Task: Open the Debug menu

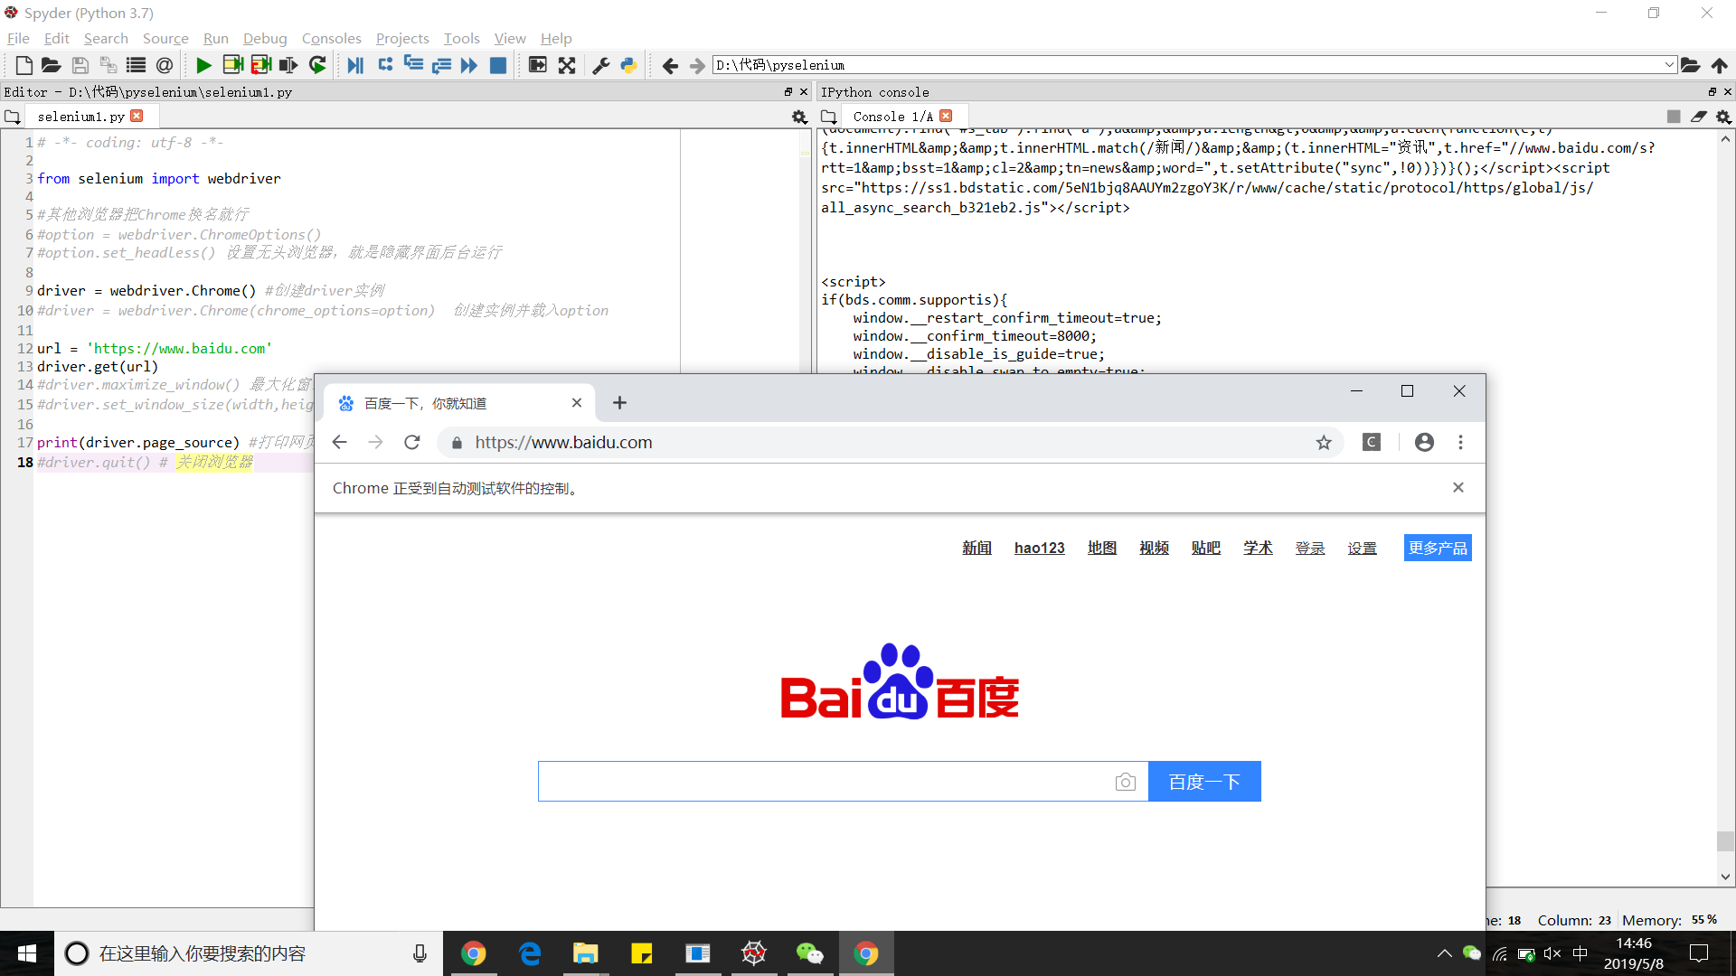Action: click(265, 38)
